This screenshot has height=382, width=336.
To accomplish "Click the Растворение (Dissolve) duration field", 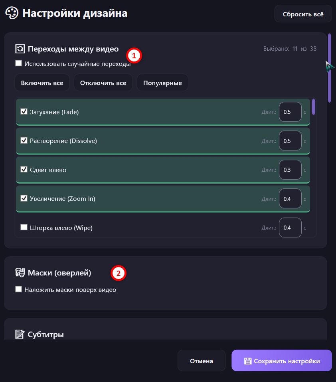I will tap(290, 141).
